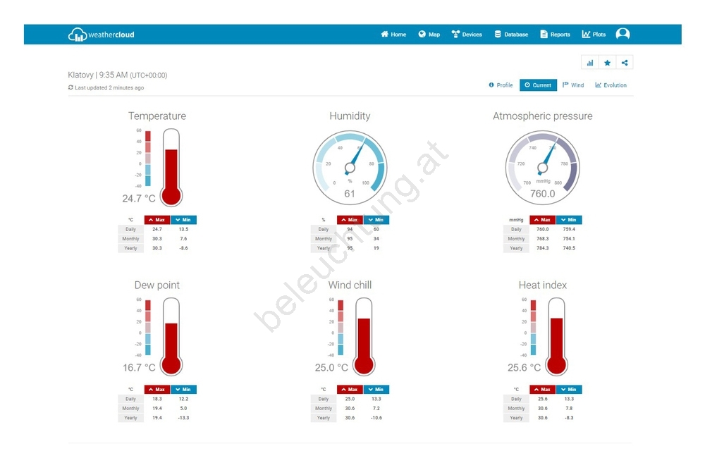Mark station as favorite with star icon

[607, 63]
